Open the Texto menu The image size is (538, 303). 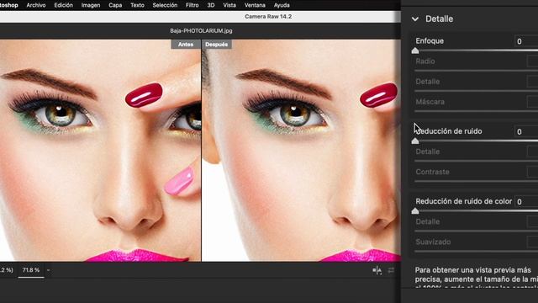(137, 5)
